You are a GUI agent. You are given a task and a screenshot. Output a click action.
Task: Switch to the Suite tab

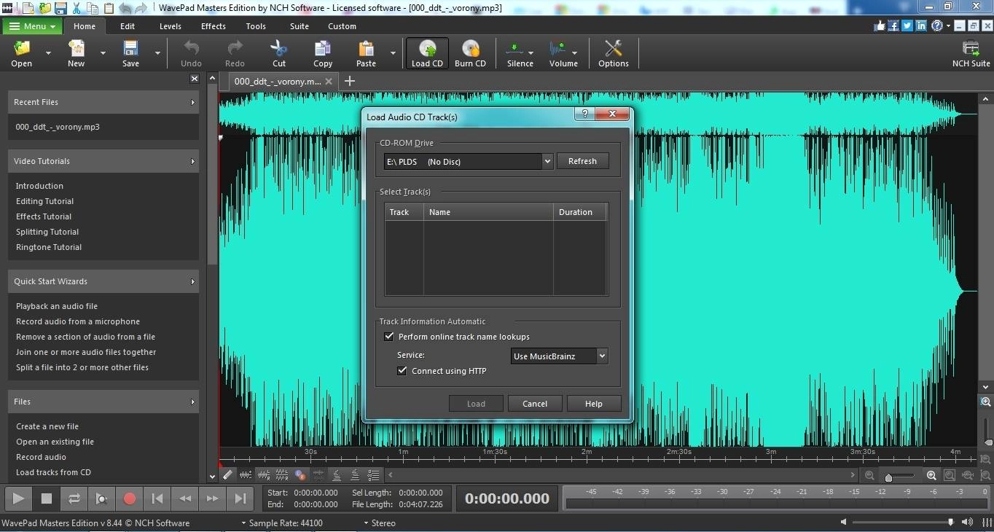tap(299, 26)
